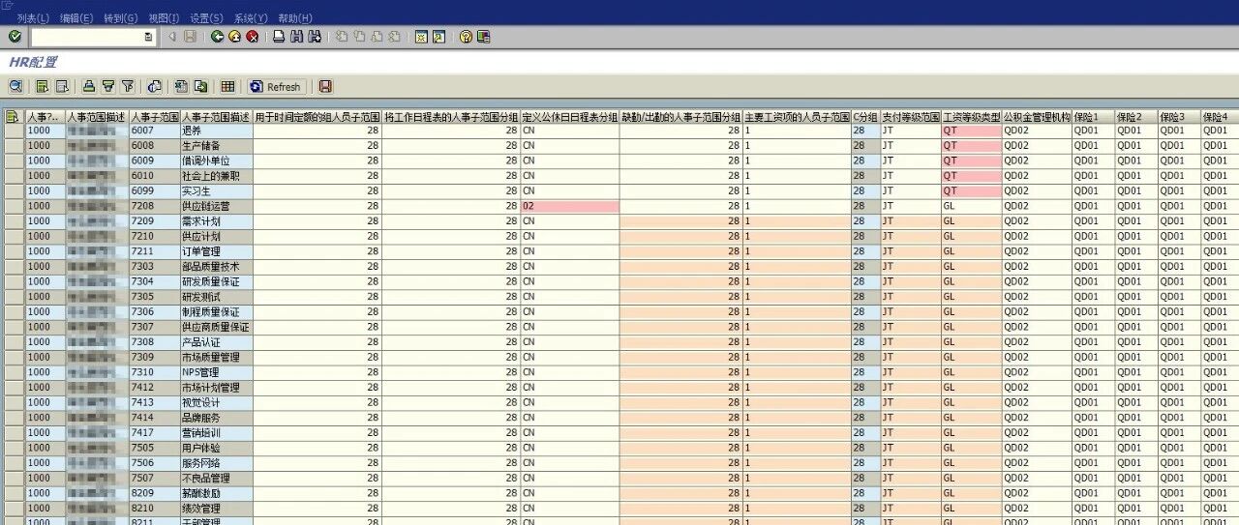Click the Find binoculars icon
The width and height of the screenshot is (1239, 525).
point(296,37)
